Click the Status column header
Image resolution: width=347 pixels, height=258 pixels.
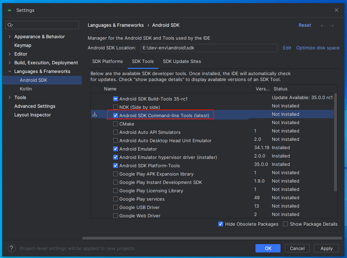coord(304,89)
